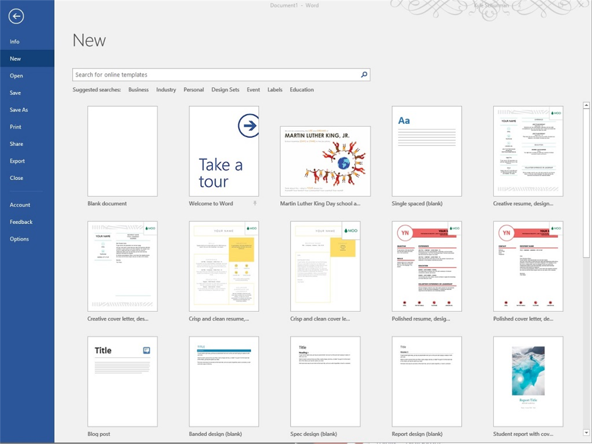Close the document via sidebar Close
This screenshot has width=592, height=444.
[x=16, y=178]
